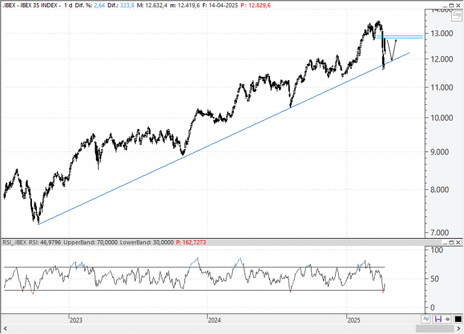Click the 7.000 price axis label
The image size is (464, 334).
click(439, 233)
